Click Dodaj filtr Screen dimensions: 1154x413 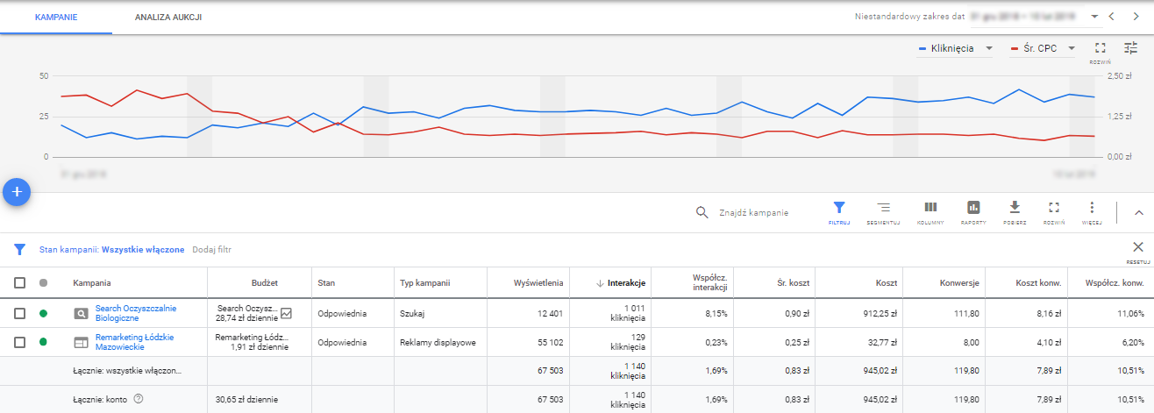[x=211, y=250]
